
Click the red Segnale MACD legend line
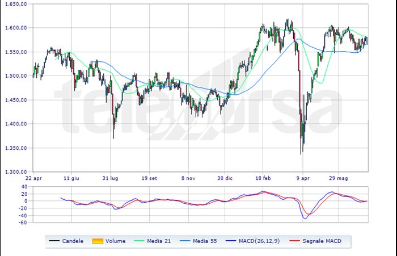(x=294, y=241)
